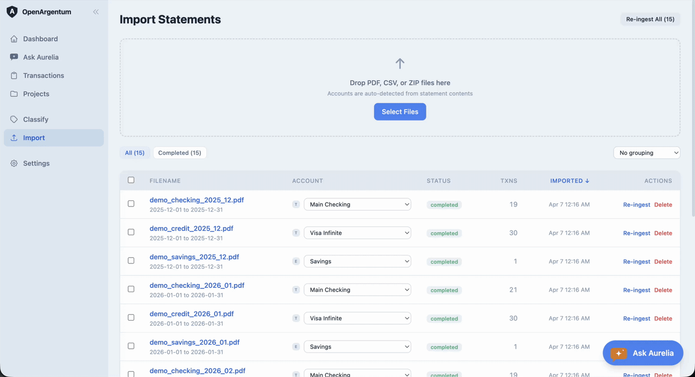Click the E badge beside demo_savings_2026_01.pdf account
Image resolution: width=695 pixels, height=377 pixels.
[x=296, y=347]
